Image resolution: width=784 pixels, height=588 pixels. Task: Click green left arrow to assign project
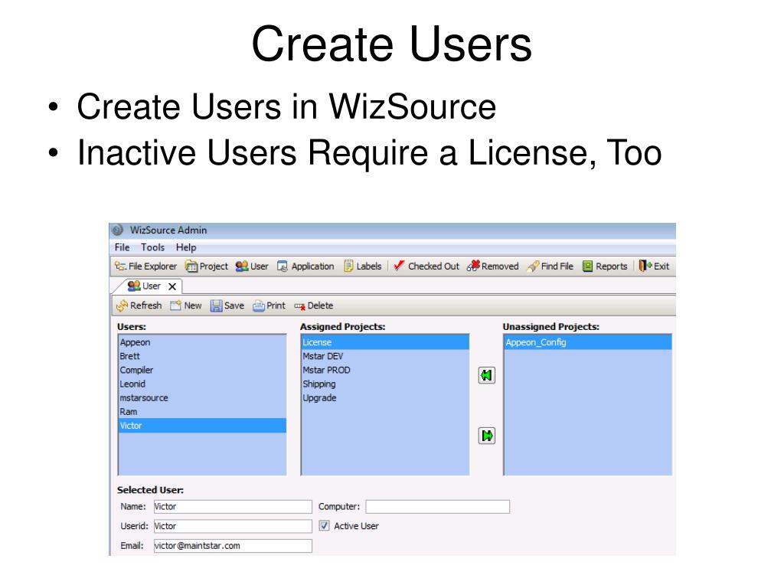point(486,375)
